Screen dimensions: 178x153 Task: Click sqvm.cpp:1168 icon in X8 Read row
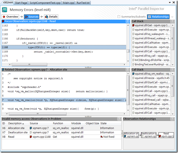pyautogui.click(x=31, y=137)
